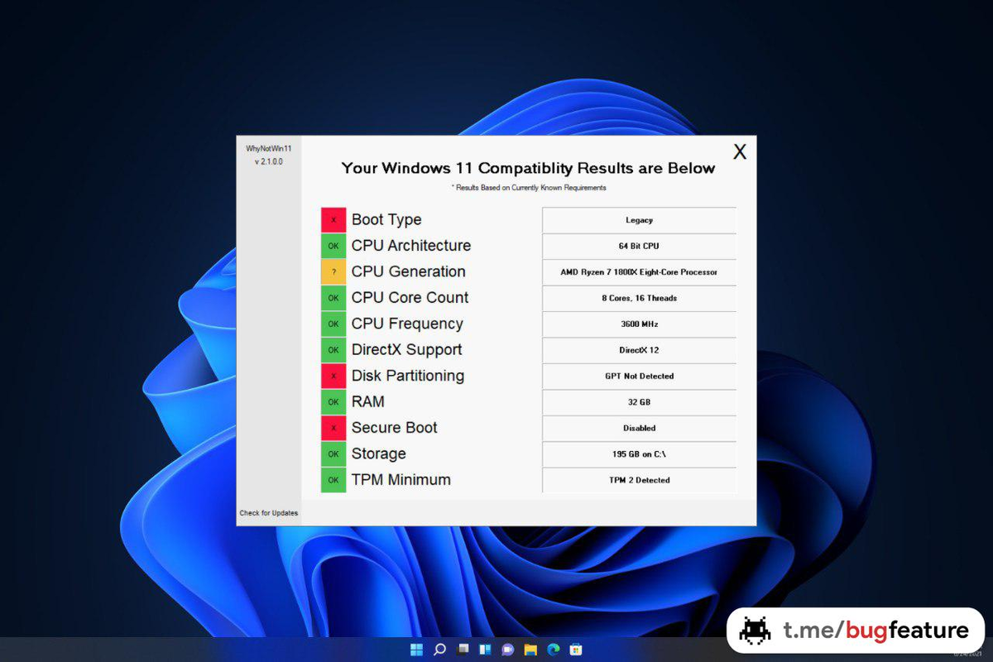Launch Teams Chat from the taskbar
The width and height of the screenshot is (993, 662).
[x=508, y=650]
